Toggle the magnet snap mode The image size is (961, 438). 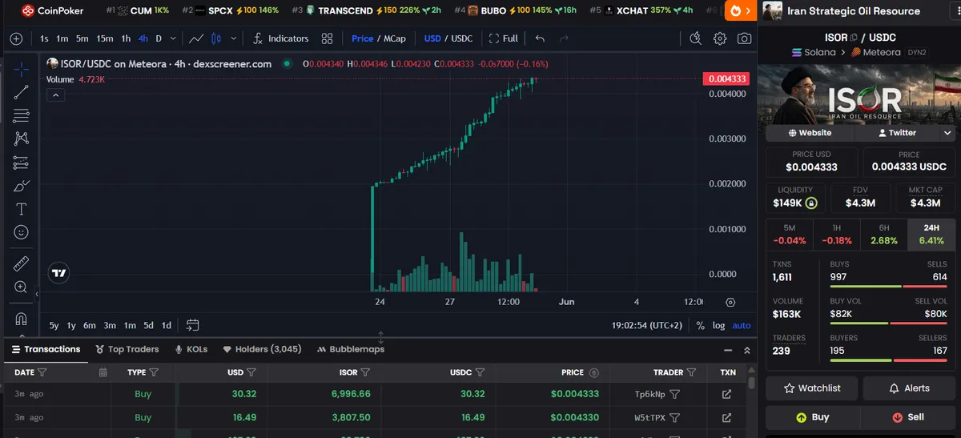(x=22, y=319)
